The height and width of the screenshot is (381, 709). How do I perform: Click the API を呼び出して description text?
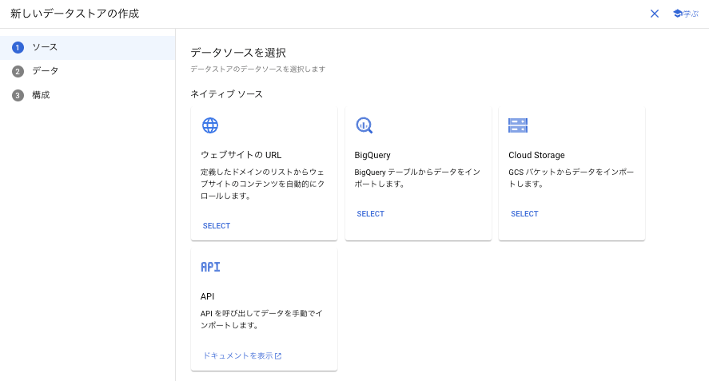coord(261,319)
